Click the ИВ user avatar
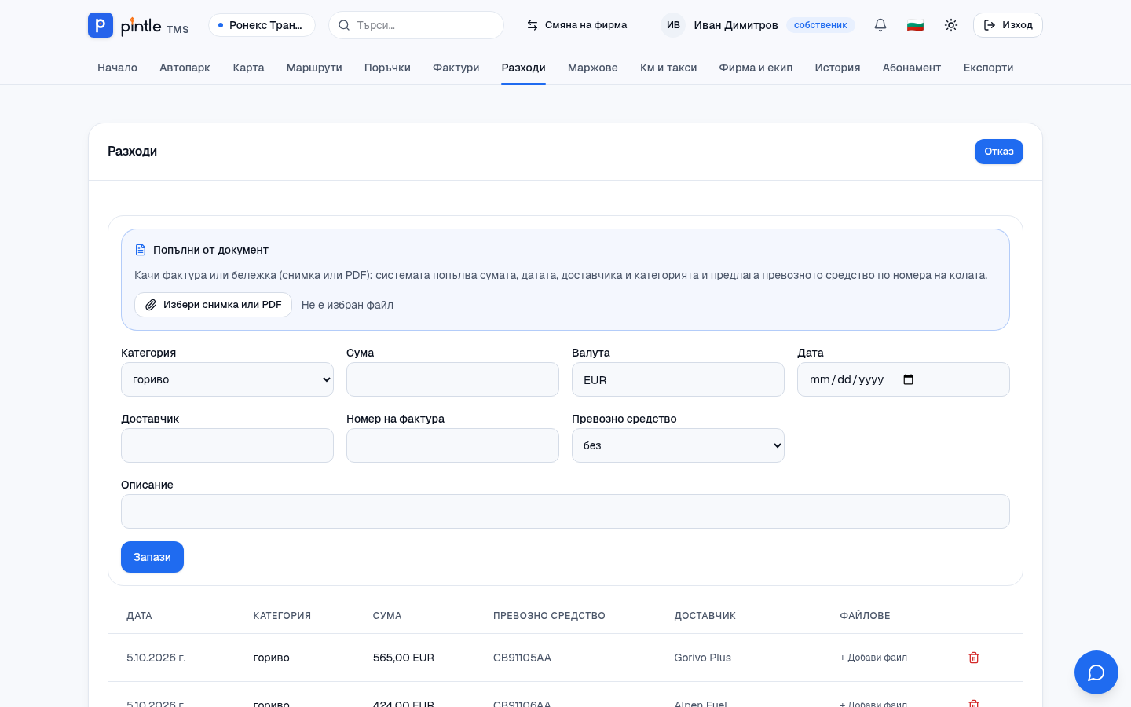The image size is (1131, 707). point(673,25)
